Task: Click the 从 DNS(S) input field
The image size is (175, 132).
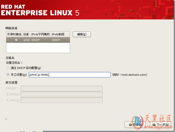Action: [x=61, y=100]
